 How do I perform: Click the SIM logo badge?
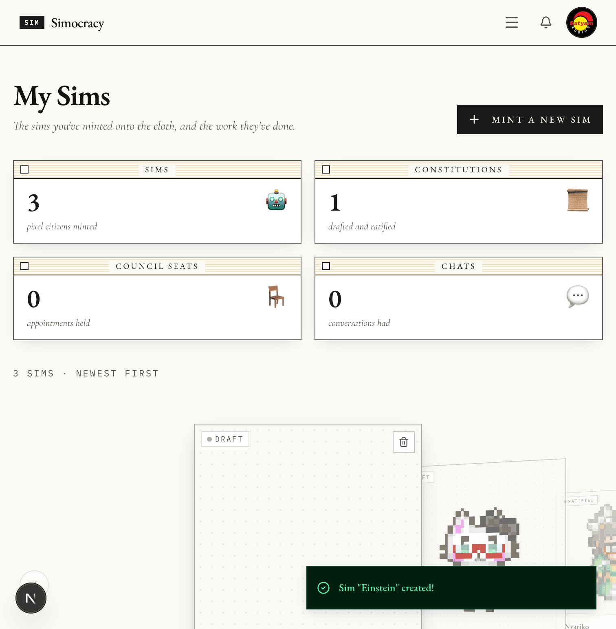32,22
